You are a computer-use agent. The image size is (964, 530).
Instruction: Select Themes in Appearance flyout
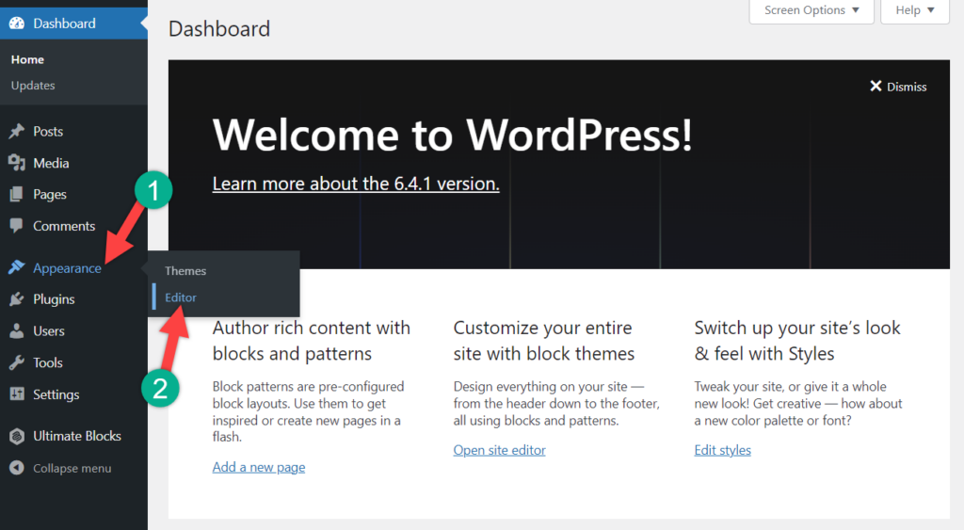(x=185, y=270)
